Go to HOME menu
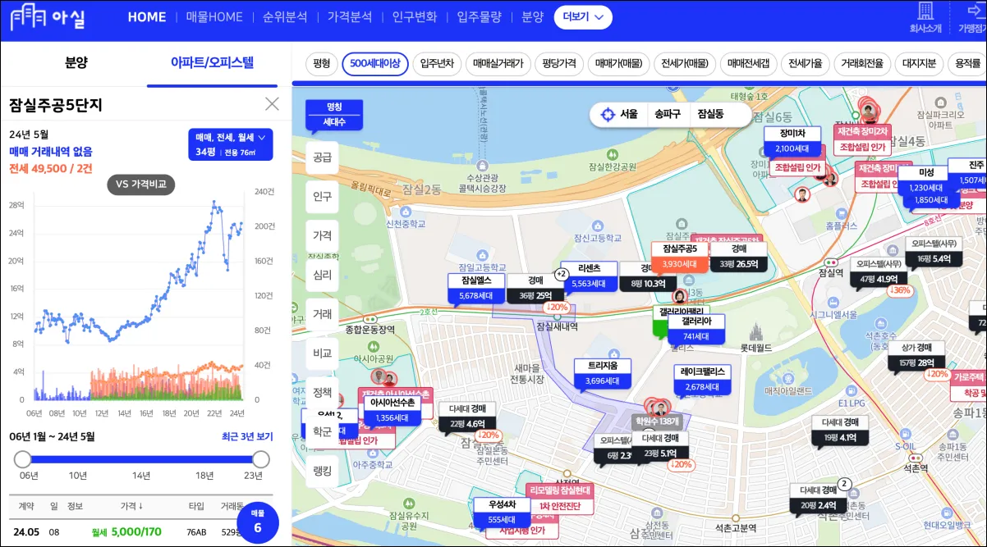The height and width of the screenshot is (547, 987). coord(147,16)
